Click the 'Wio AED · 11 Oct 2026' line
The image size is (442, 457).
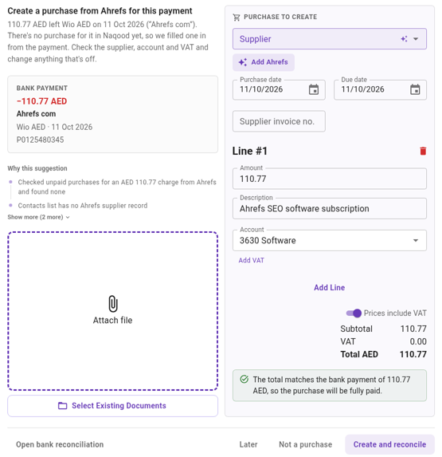[x=54, y=127]
